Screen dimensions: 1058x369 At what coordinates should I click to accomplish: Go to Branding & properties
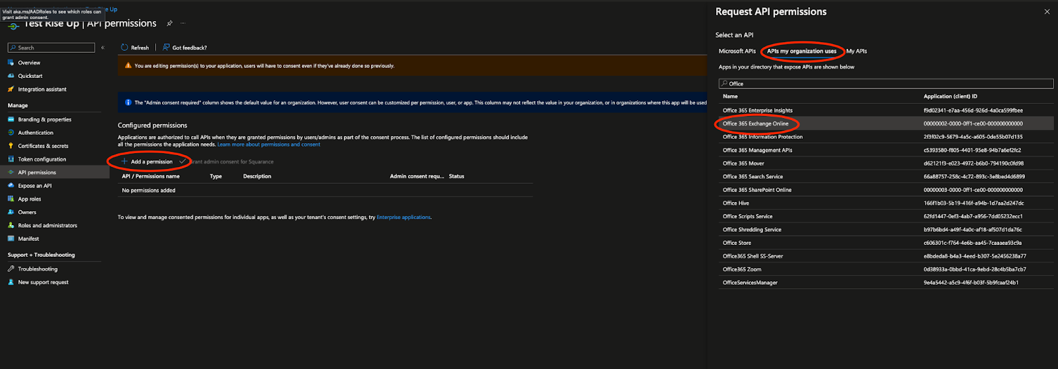click(x=44, y=119)
